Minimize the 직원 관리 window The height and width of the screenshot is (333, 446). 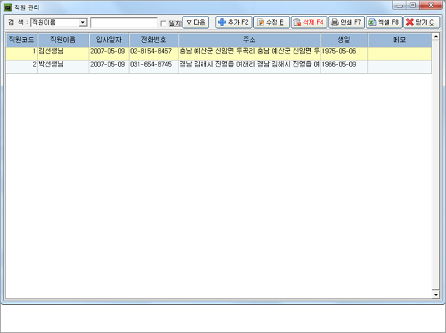tap(400, 5)
